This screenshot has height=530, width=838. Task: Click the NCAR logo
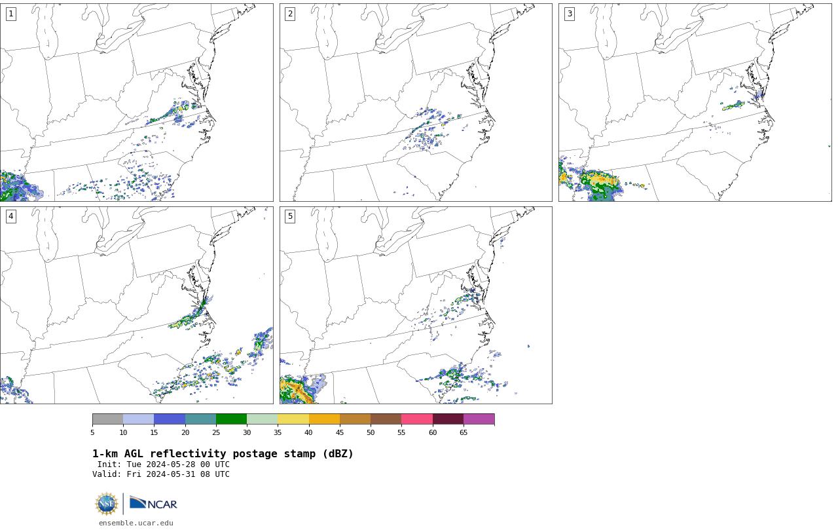(x=153, y=503)
